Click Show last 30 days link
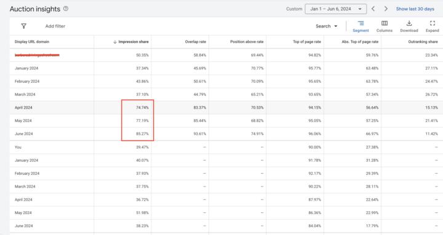 tap(415, 9)
